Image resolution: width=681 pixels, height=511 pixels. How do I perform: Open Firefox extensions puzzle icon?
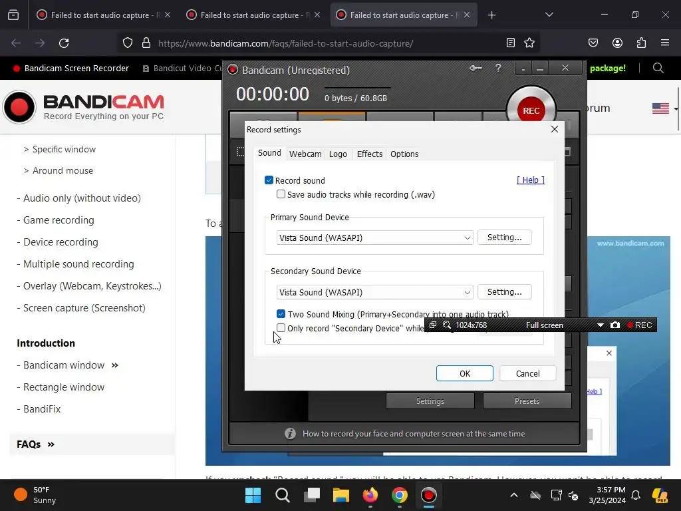point(641,43)
